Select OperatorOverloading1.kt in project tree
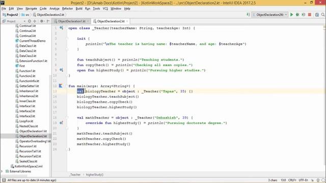 click(33, 141)
